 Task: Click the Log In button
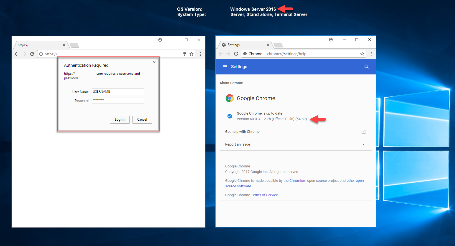[120, 120]
